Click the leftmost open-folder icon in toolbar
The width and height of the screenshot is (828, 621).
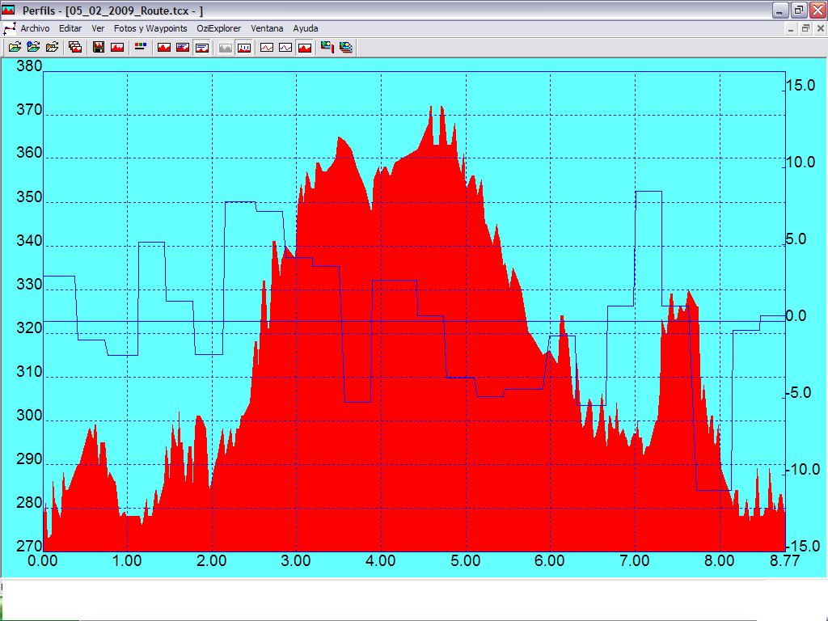pos(15,48)
